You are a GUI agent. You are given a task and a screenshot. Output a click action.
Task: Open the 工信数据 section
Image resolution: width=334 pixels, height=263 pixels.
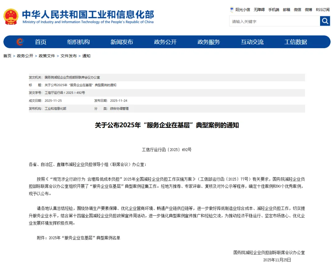[296, 42]
